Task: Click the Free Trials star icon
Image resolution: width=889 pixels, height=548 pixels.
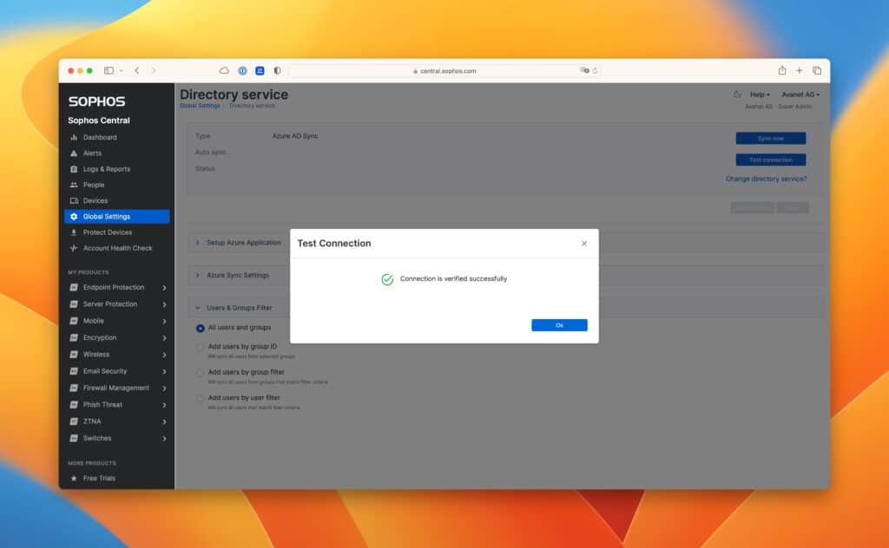Action: 74,479
